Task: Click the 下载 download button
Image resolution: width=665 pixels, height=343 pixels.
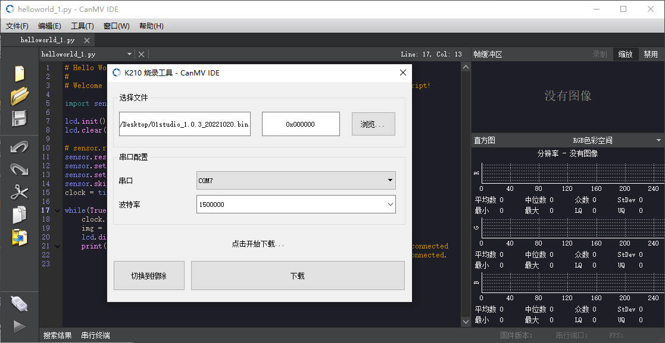Action: [298, 276]
